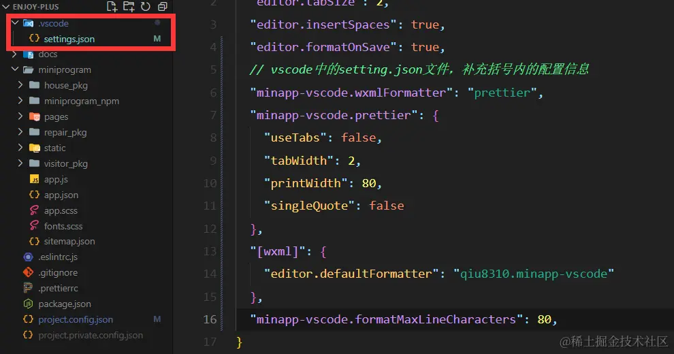Select the .vscode folder name

(x=53, y=23)
